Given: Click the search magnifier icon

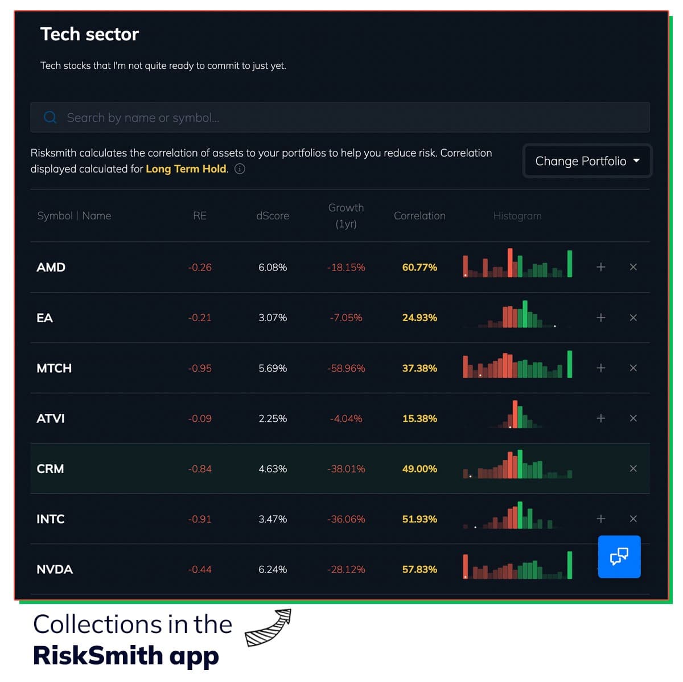Looking at the screenshot, I should point(50,117).
